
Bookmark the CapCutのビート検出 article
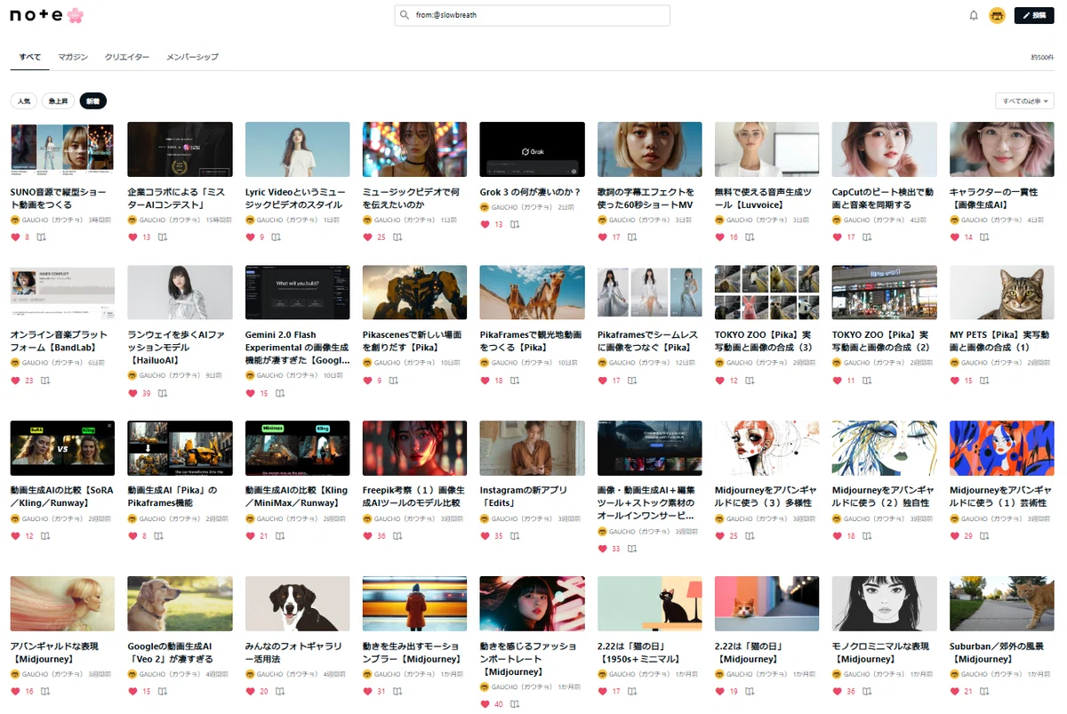867,237
